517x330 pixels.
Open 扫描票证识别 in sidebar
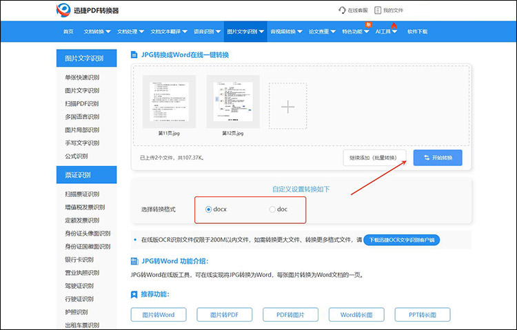82,194
